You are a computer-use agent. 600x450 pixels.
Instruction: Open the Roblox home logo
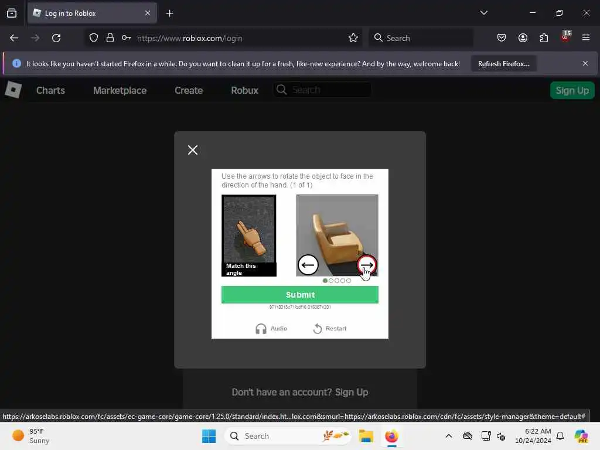pos(13,90)
